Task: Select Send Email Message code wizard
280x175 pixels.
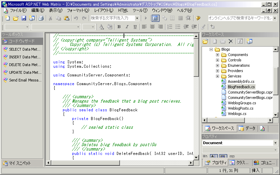Action: tap(22, 80)
